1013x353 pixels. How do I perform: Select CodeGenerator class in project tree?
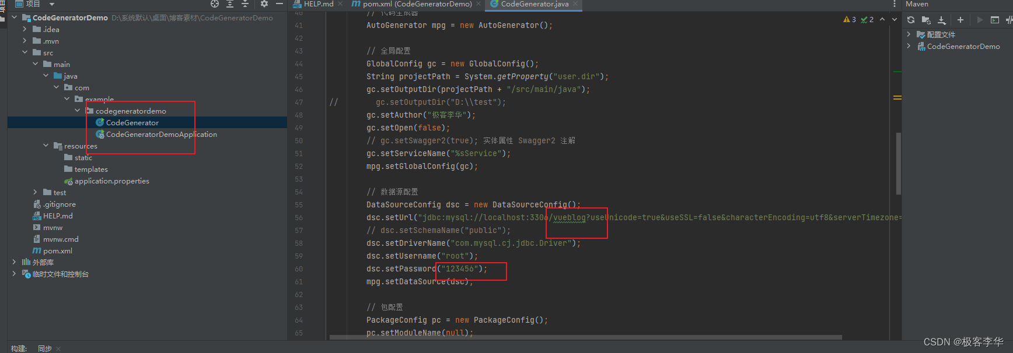(x=132, y=122)
